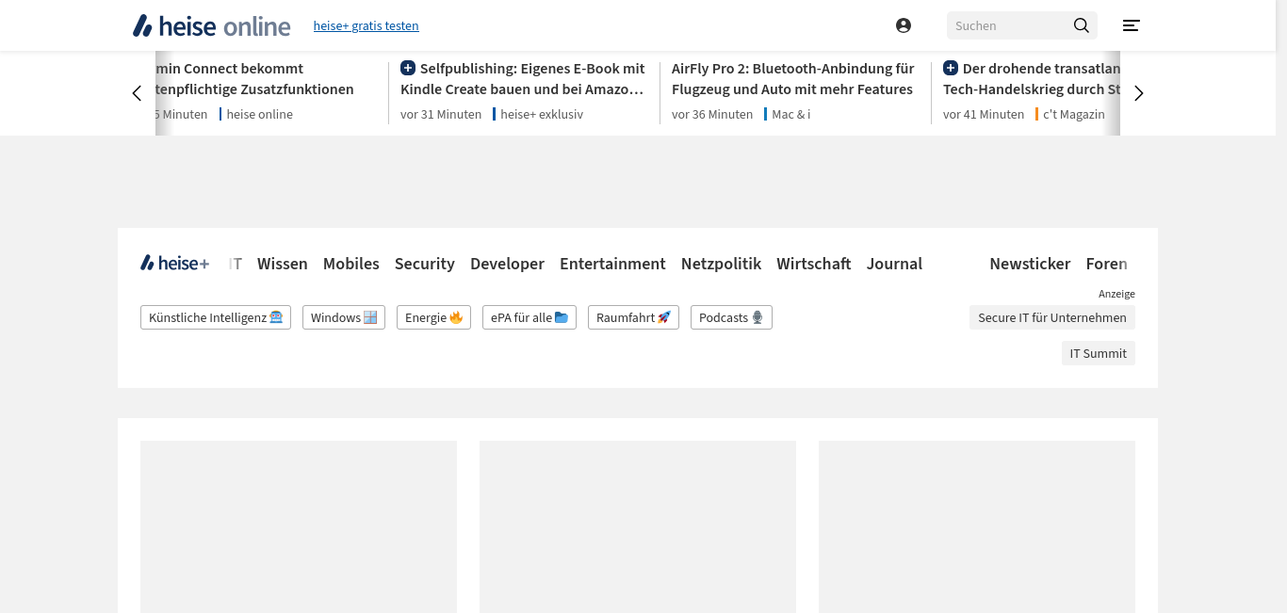The image size is (1287, 613).
Task: Open the Wirtschaft section
Action: coord(814,264)
